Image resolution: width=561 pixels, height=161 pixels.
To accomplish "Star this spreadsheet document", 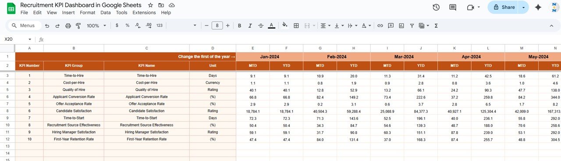I will 150,5.
